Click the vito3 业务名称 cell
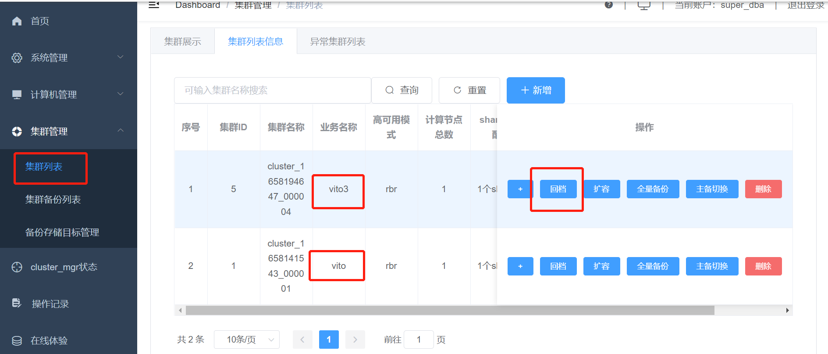This screenshot has width=828, height=354. click(x=338, y=189)
